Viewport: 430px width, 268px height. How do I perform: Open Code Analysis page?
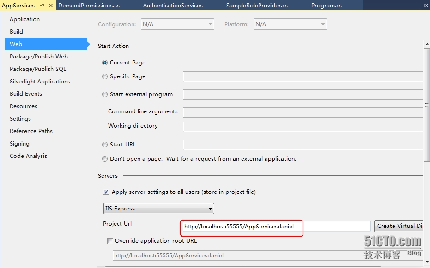coord(28,156)
